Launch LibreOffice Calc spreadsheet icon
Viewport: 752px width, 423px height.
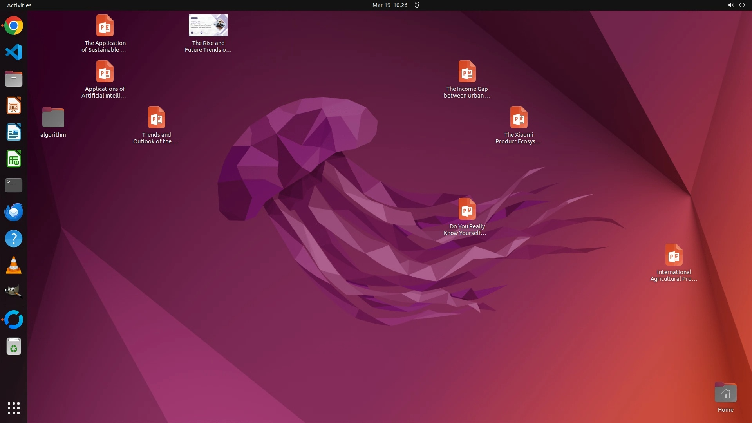click(14, 159)
